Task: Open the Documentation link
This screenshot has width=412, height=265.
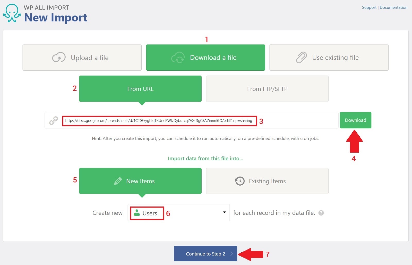Action: (x=393, y=7)
